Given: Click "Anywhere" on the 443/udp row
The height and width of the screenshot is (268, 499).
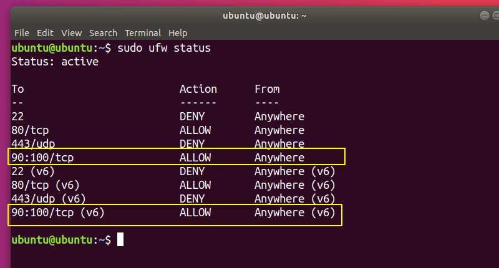Looking at the screenshot, I should pyautogui.click(x=279, y=144).
